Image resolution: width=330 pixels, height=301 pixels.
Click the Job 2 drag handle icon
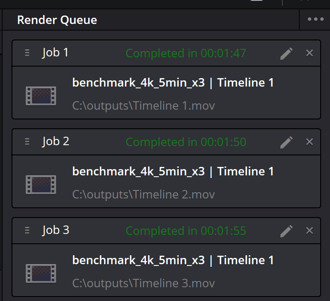point(27,142)
